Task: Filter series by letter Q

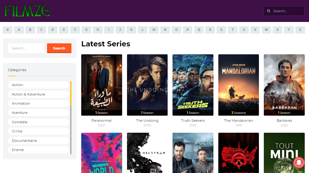Action: [199, 30]
